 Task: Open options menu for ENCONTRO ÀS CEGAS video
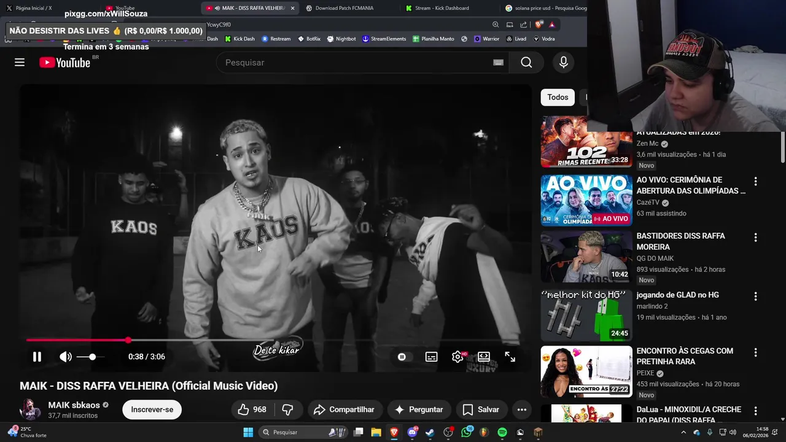pos(755,352)
